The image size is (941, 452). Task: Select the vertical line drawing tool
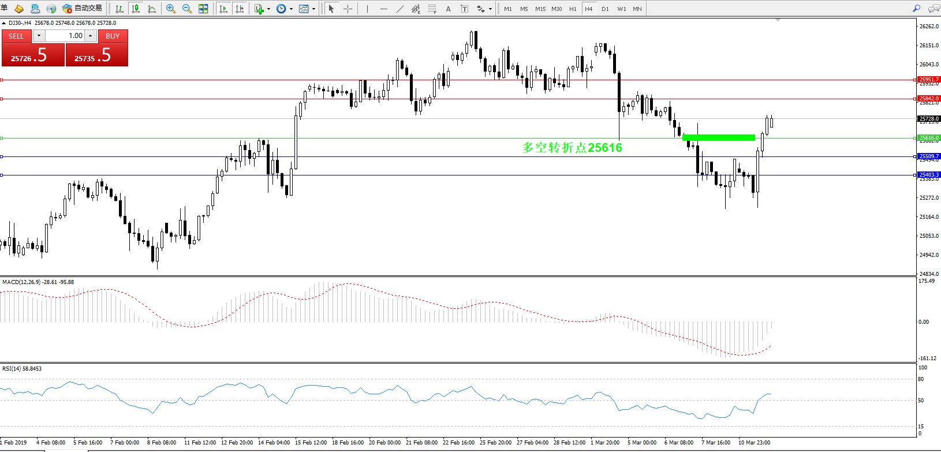[x=367, y=9]
